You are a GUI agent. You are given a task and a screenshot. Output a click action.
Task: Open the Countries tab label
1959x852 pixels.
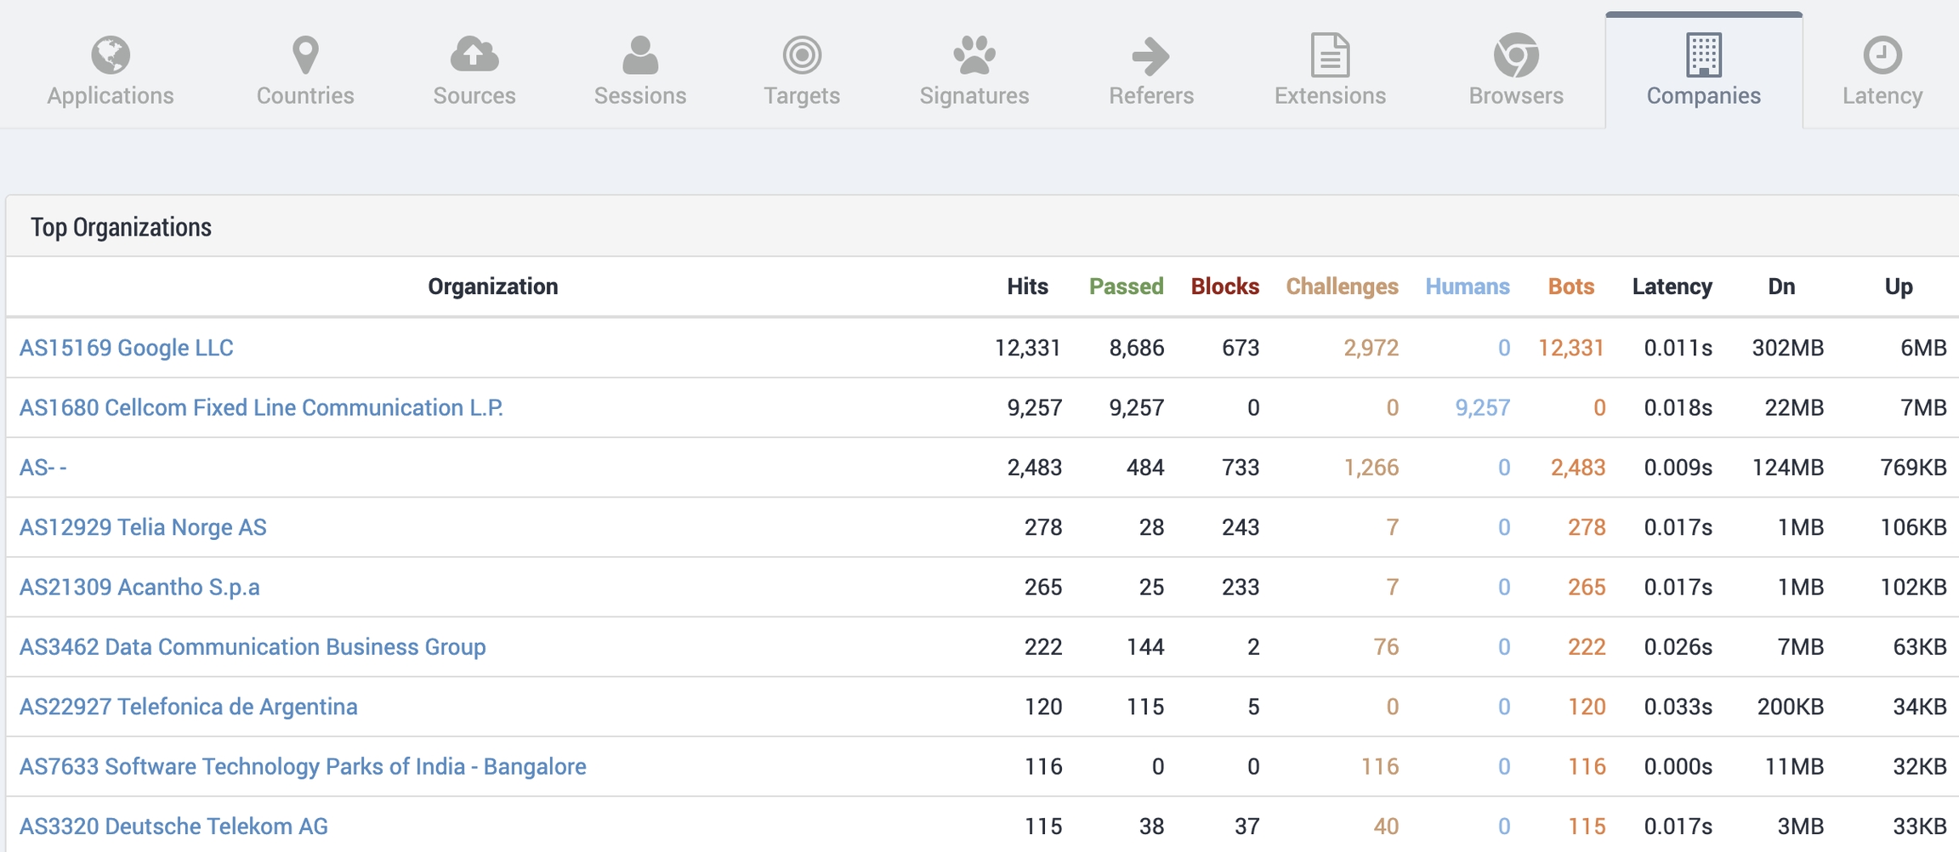pos(305,96)
